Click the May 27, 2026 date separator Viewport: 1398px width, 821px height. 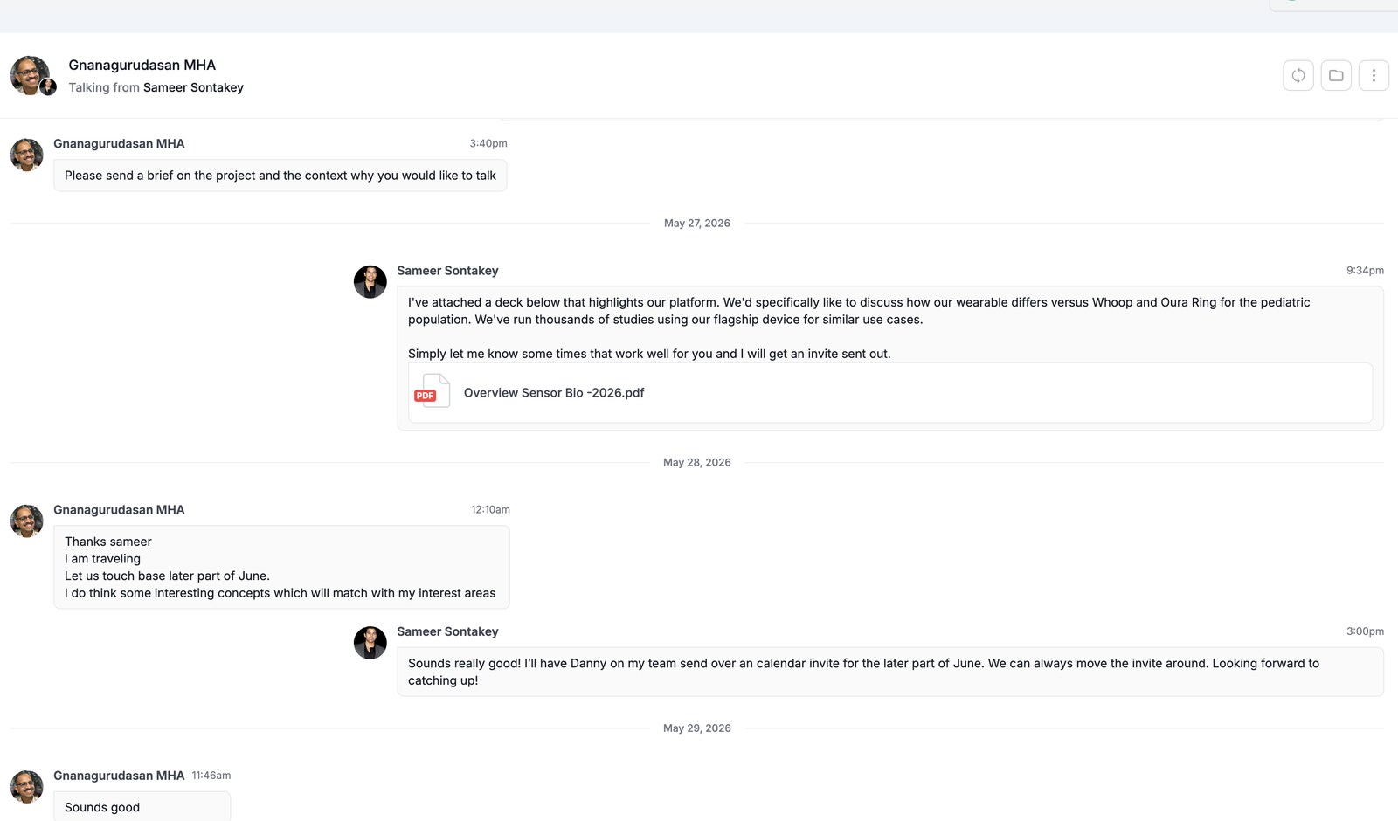pyautogui.click(x=696, y=224)
